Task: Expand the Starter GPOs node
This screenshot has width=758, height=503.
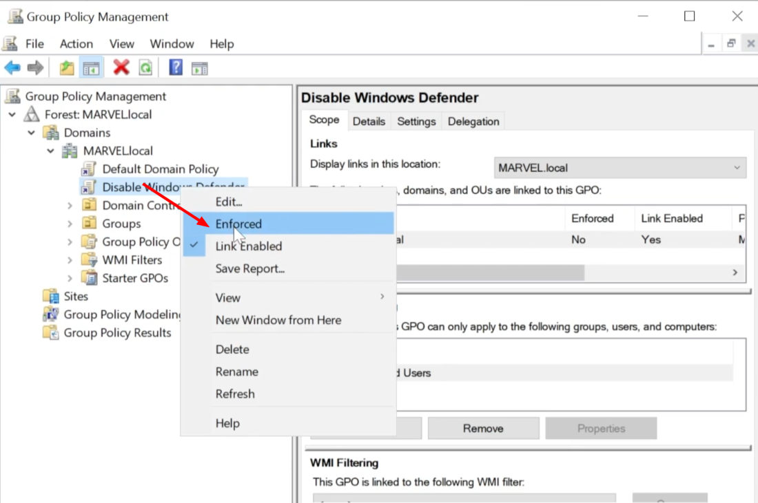Action: click(x=70, y=278)
